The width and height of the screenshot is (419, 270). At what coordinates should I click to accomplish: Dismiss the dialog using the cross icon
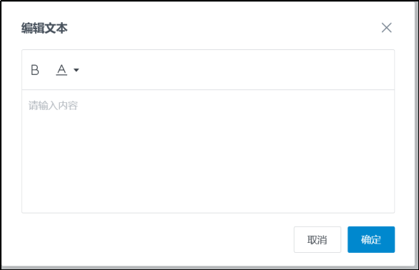point(386,28)
